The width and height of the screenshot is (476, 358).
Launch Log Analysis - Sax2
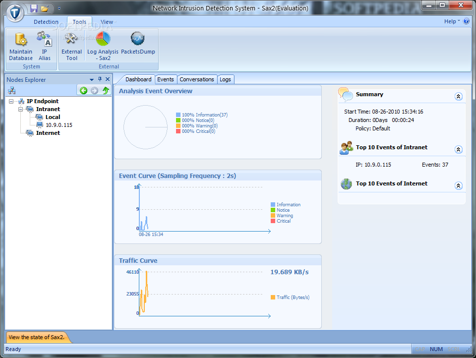103,46
